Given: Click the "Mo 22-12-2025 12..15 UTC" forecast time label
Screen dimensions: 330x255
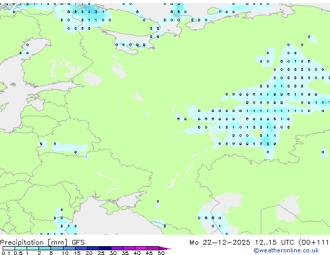Looking at the screenshot, I should click(242, 243).
